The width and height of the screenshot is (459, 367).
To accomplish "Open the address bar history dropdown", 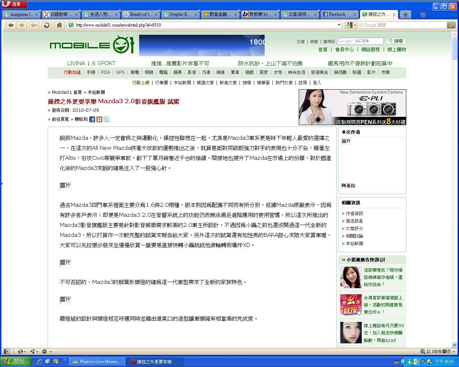I will point(339,25).
